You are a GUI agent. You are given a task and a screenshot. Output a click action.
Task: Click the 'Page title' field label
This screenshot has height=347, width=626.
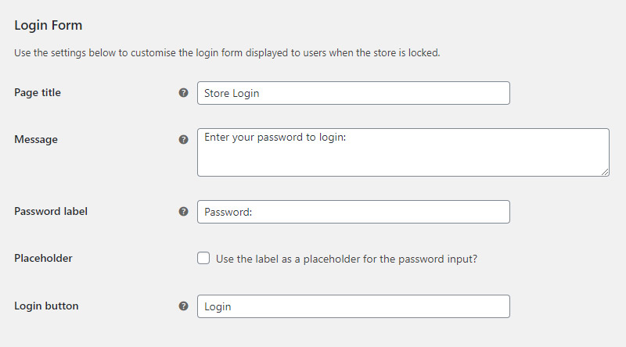pos(38,92)
